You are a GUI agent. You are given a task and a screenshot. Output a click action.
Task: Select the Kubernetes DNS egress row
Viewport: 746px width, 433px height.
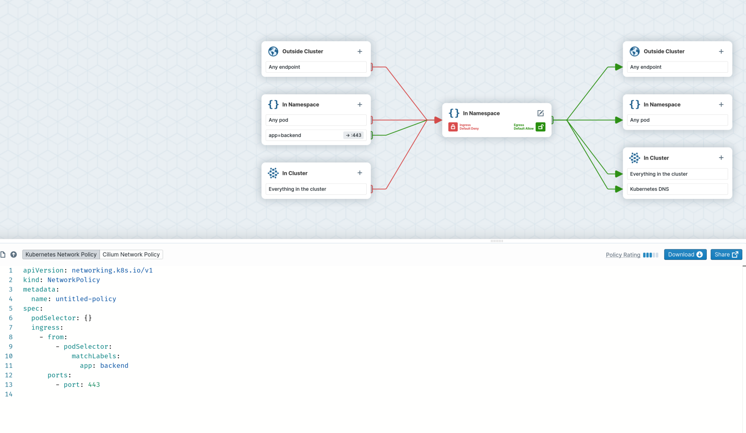[677, 189]
